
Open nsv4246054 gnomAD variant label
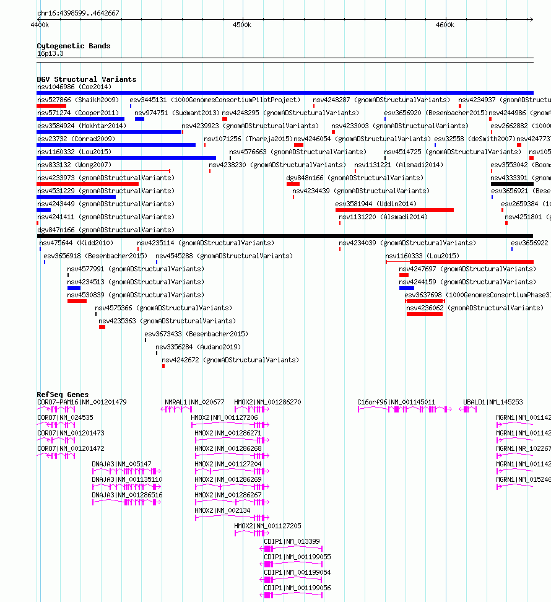click(x=362, y=139)
